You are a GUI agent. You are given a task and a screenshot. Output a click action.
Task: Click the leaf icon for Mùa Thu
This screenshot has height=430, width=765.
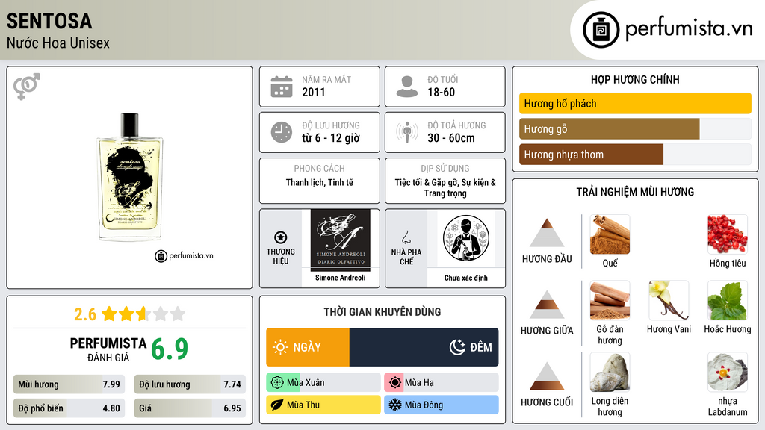277,405
